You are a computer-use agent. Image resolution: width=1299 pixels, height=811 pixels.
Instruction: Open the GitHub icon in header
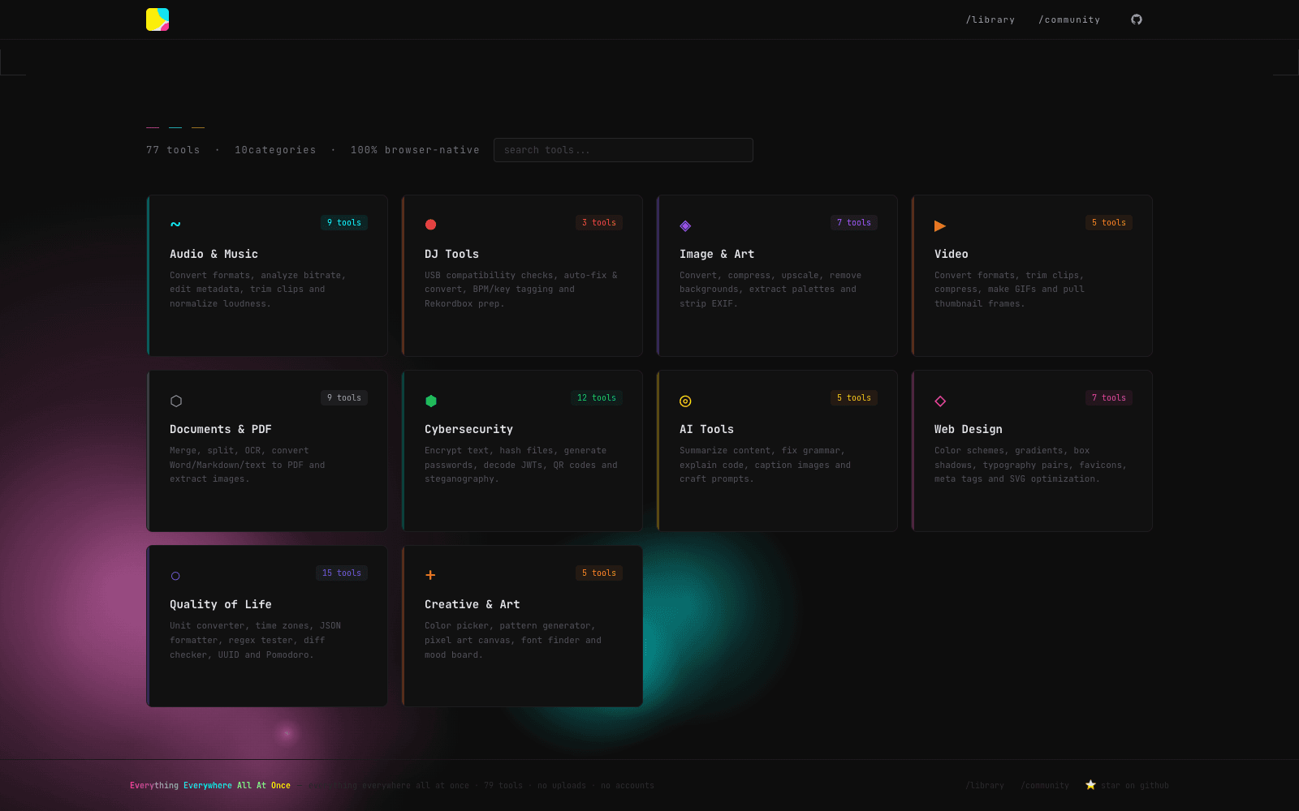pyautogui.click(x=1137, y=19)
